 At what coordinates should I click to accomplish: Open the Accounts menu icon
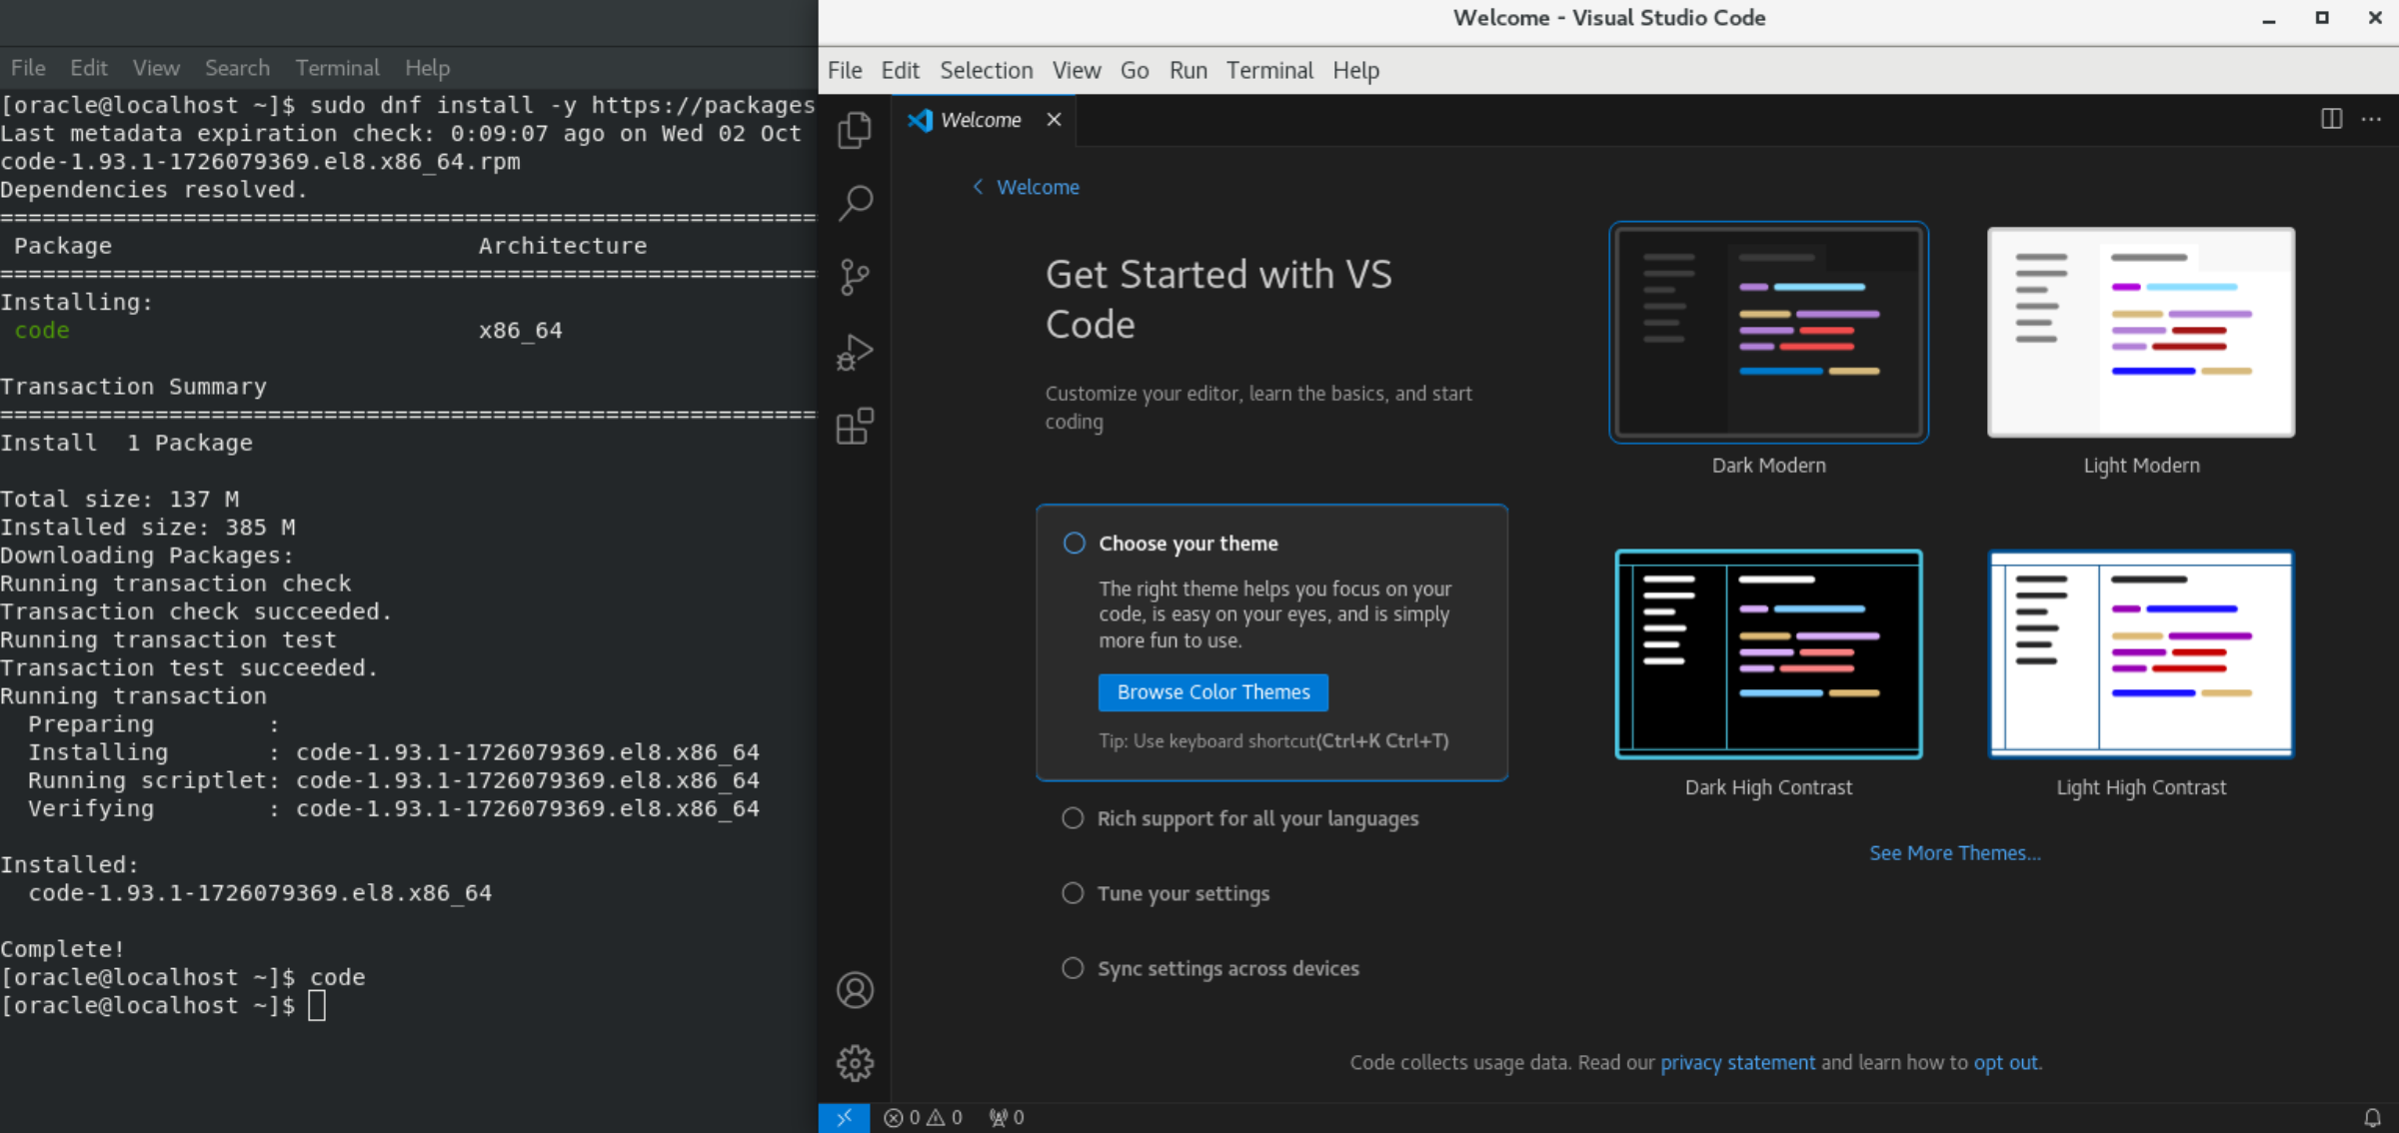coord(855,990)
